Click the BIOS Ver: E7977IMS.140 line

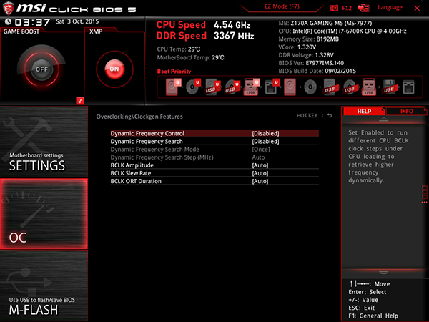pyautogui.click(x=311, y=63)
